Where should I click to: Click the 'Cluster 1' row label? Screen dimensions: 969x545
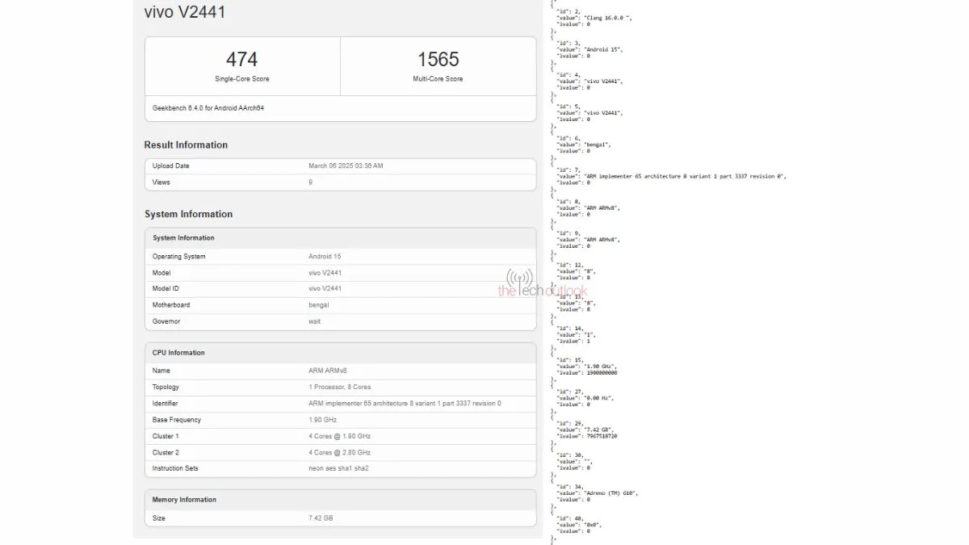[166, 436]
